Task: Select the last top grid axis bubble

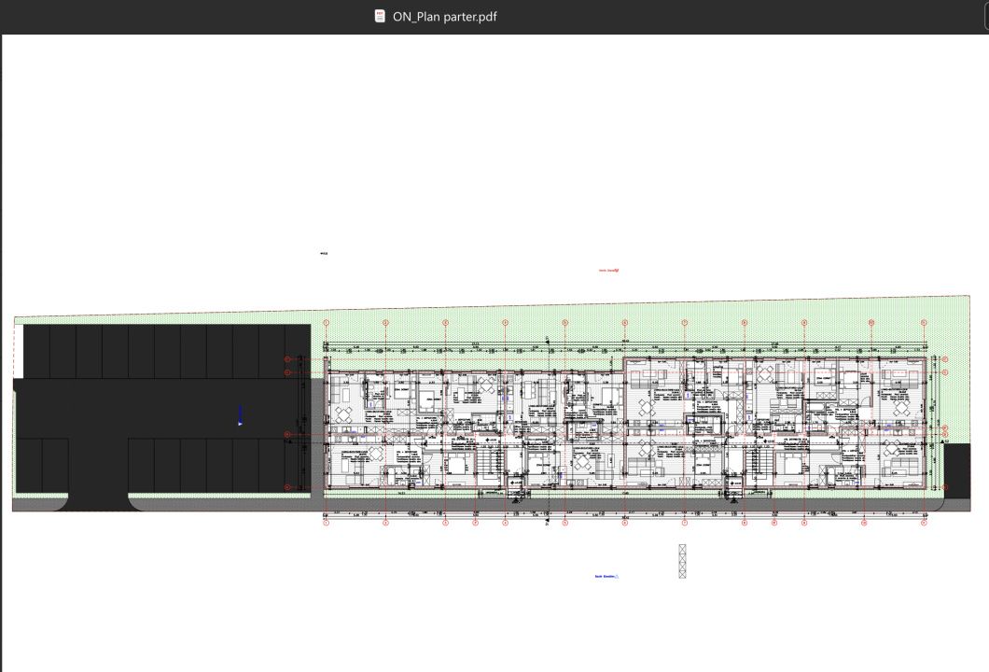Action: (924, 322)
